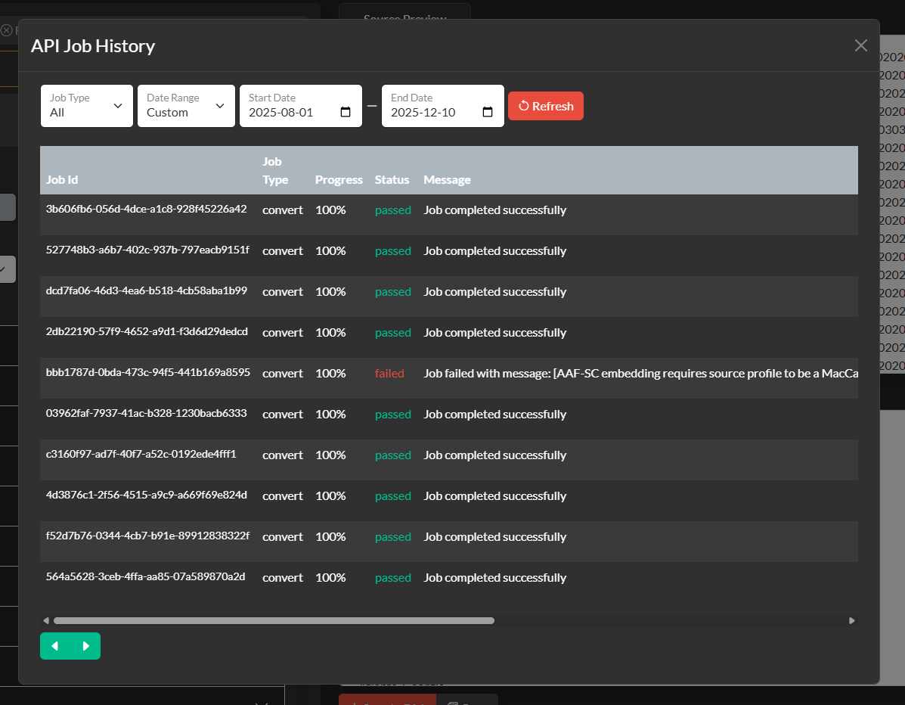Click the circled X icon at screen top-left
905x705 pixels.
[6, 30]
